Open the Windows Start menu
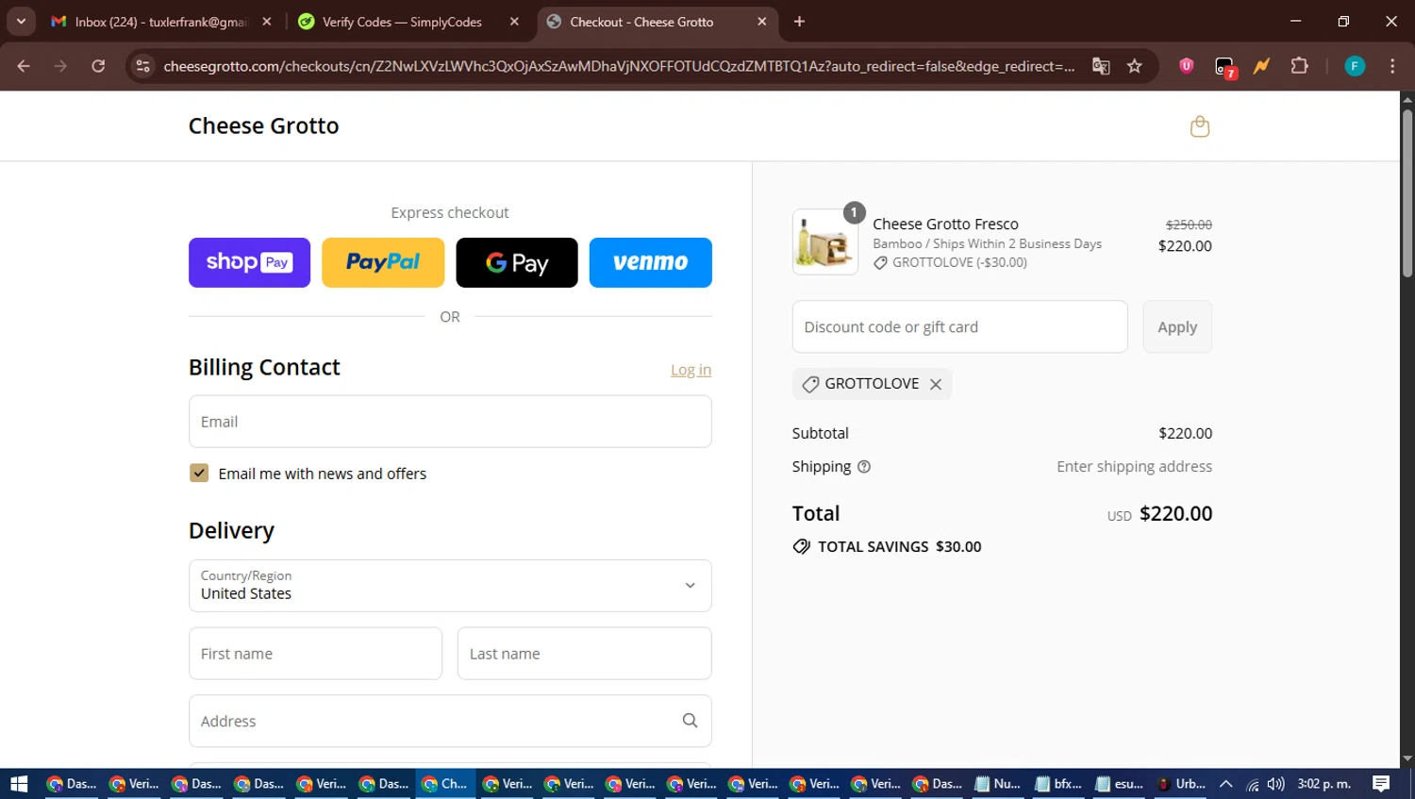Image resolution: width=1415 pixels, height=799 pixels. 19,784
